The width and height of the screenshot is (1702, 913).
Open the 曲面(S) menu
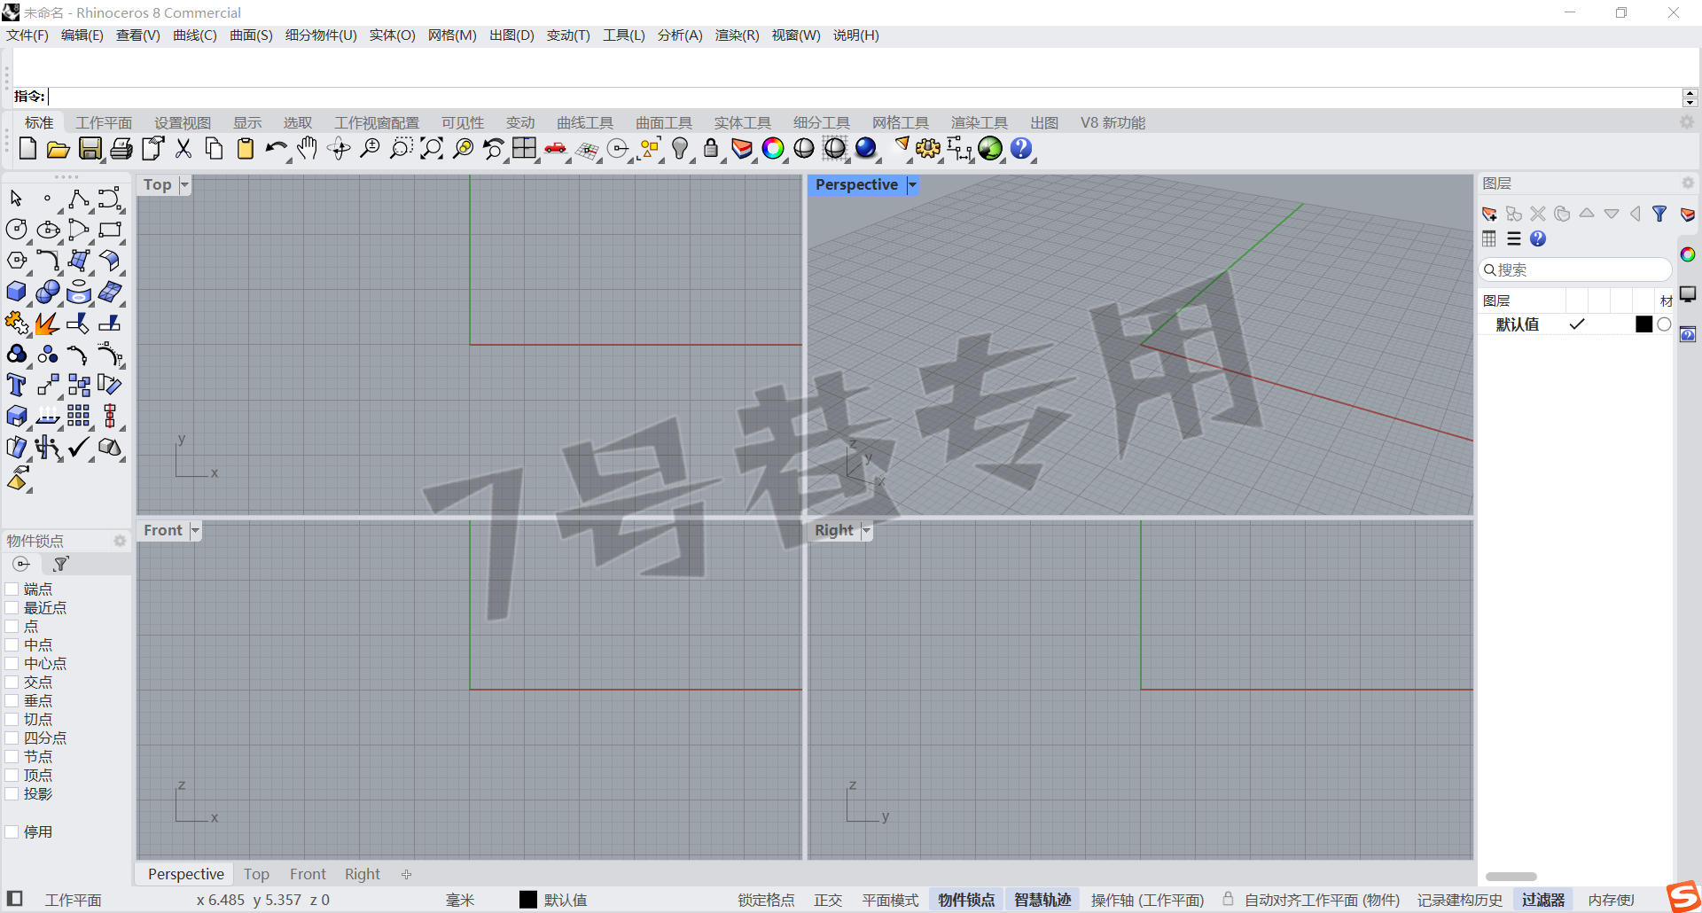tap(251, 35)
